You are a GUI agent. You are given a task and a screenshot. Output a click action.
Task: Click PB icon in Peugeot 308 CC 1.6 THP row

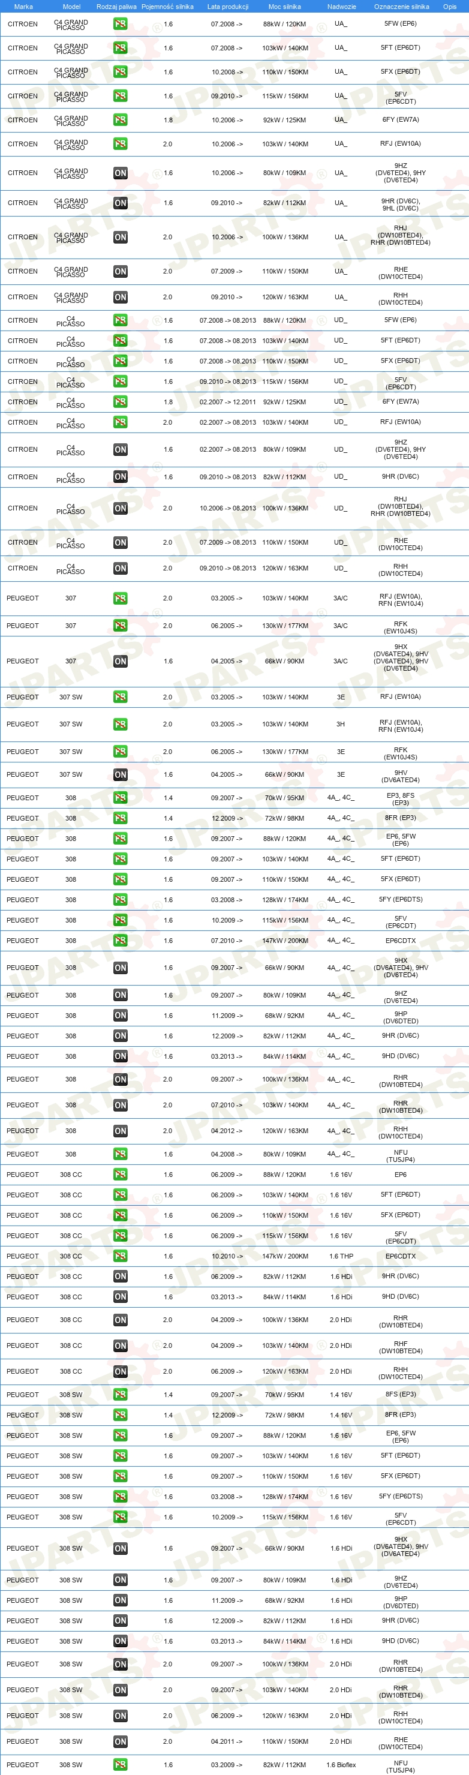120,1256
